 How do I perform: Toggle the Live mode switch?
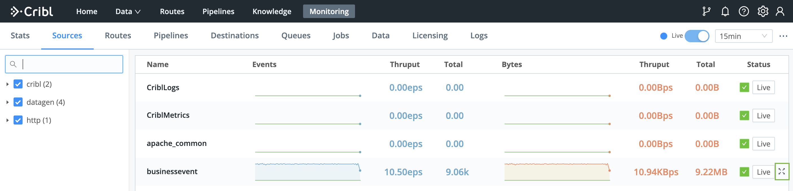[x=697, y=36]
